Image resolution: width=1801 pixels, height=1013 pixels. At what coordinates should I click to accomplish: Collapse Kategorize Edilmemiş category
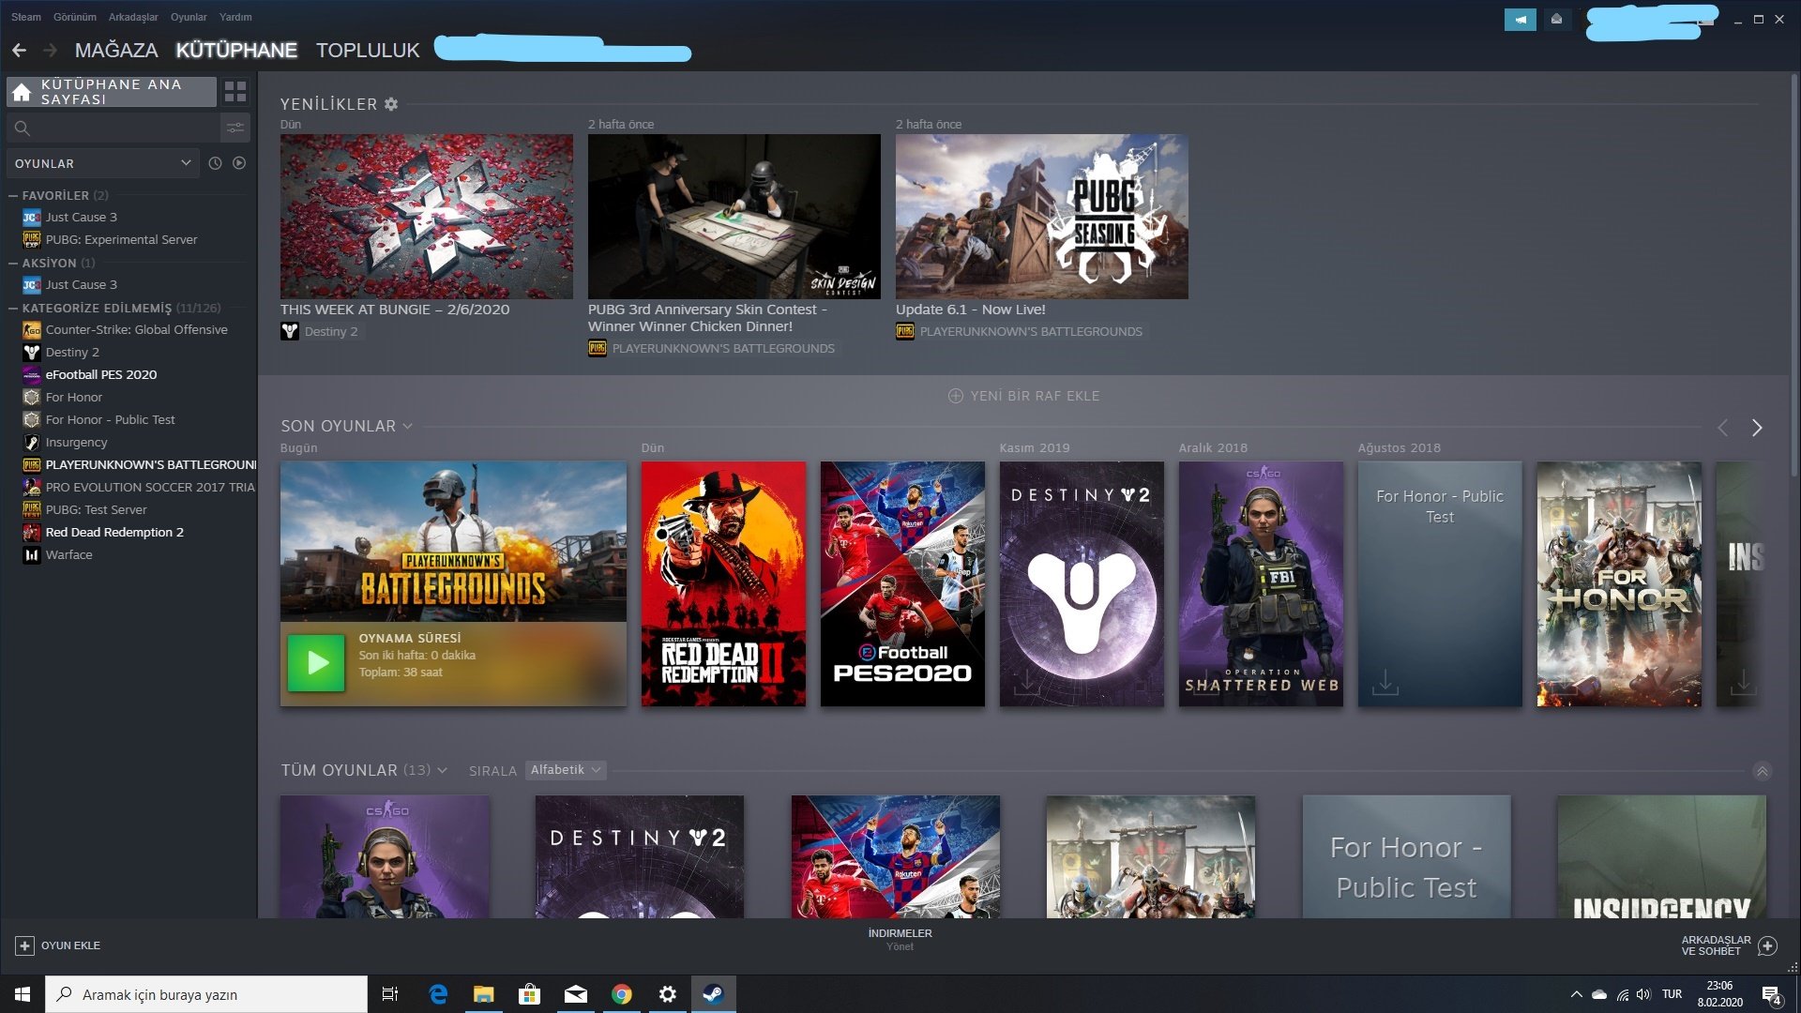(x=13, y=309)
